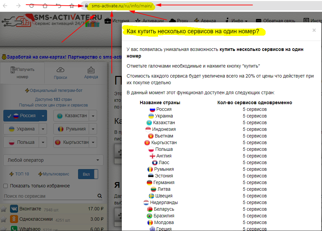This screenshot has height=231, width=322.
Task: Select the Кыргызстан country button
Action: point(71,142)
